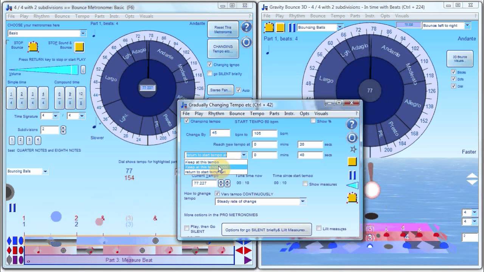Open the Steady rate of change dropdown
The width and height of the screenshot is (484, 272).
coord(302,201)
